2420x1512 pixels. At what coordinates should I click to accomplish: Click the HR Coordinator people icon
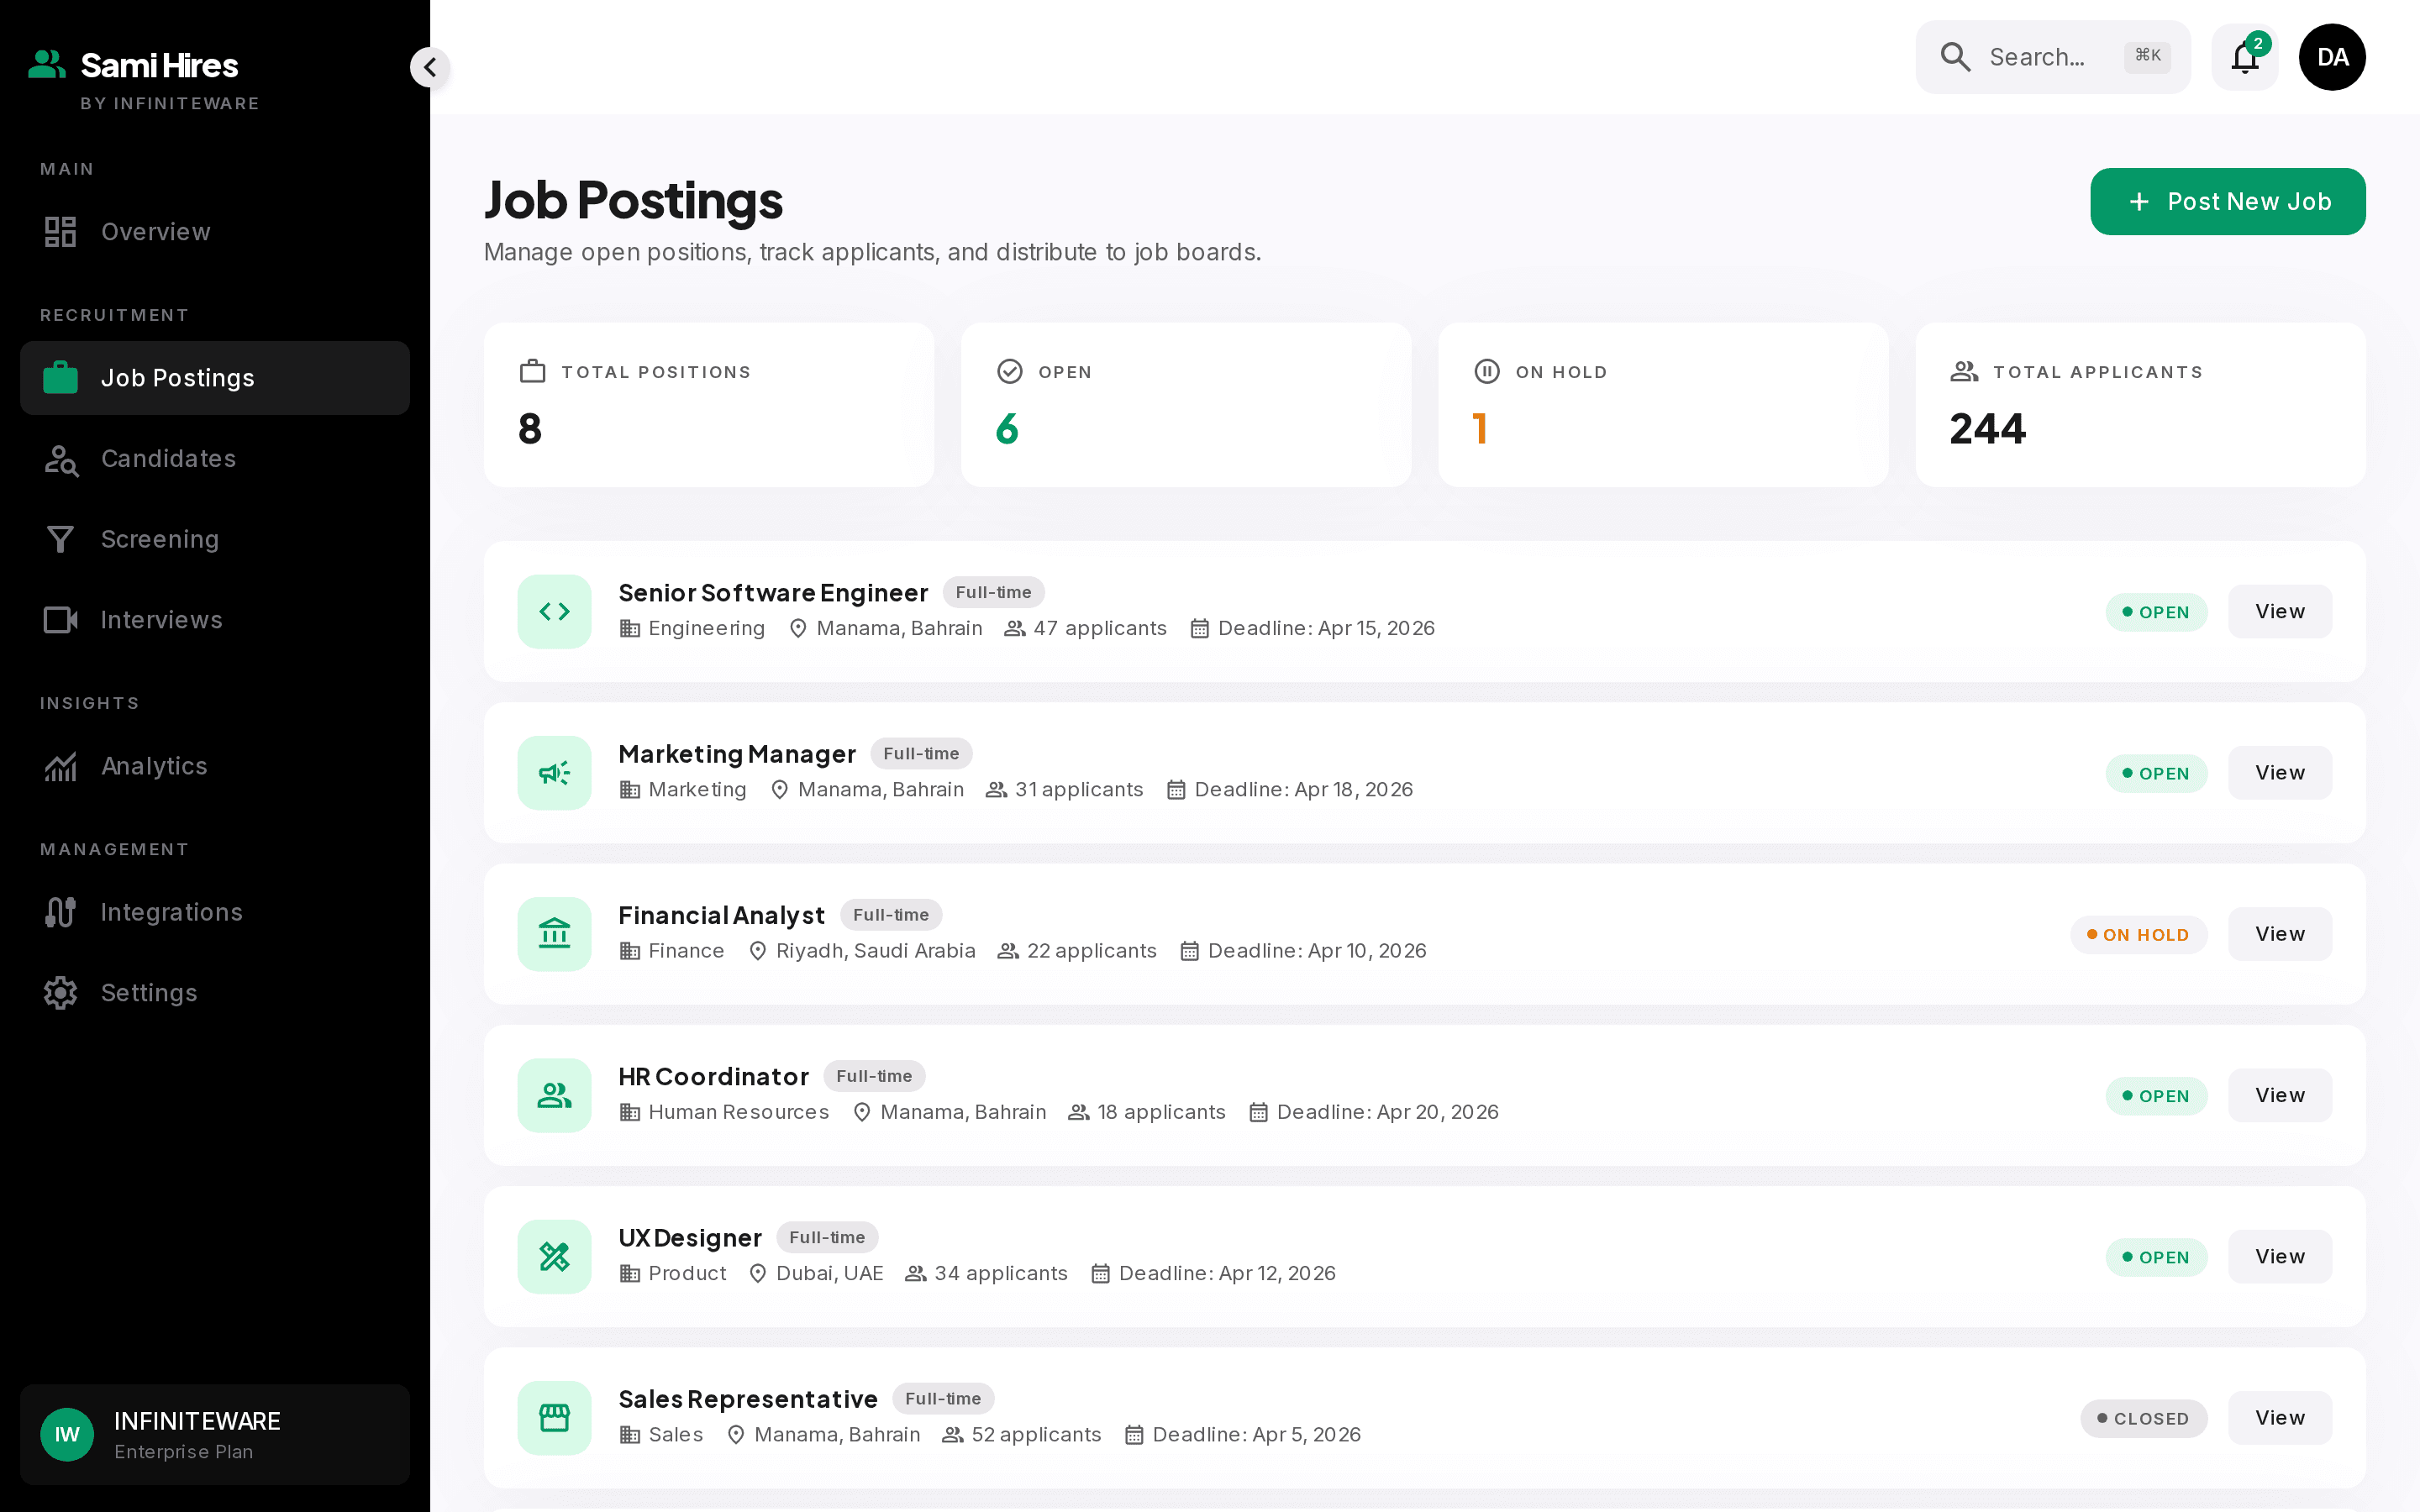click(x=554, y=1095)
